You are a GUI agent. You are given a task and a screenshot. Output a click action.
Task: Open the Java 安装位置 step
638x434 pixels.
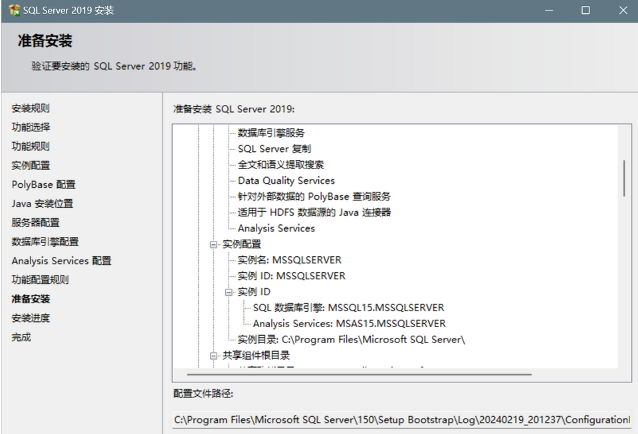pos(43,204)
